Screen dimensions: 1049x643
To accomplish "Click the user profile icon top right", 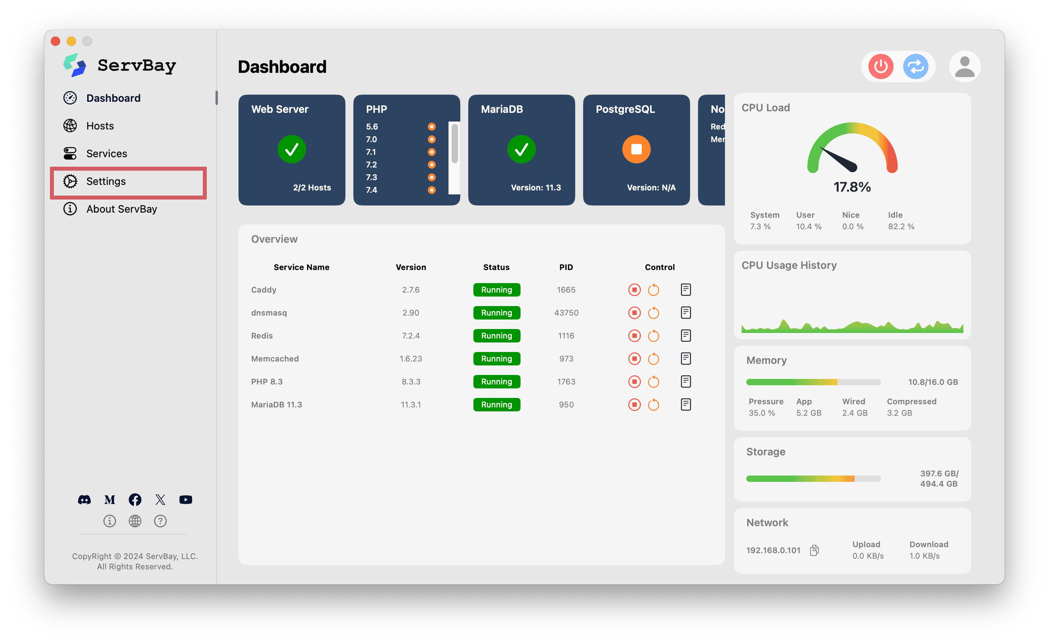I will [962, 66].
